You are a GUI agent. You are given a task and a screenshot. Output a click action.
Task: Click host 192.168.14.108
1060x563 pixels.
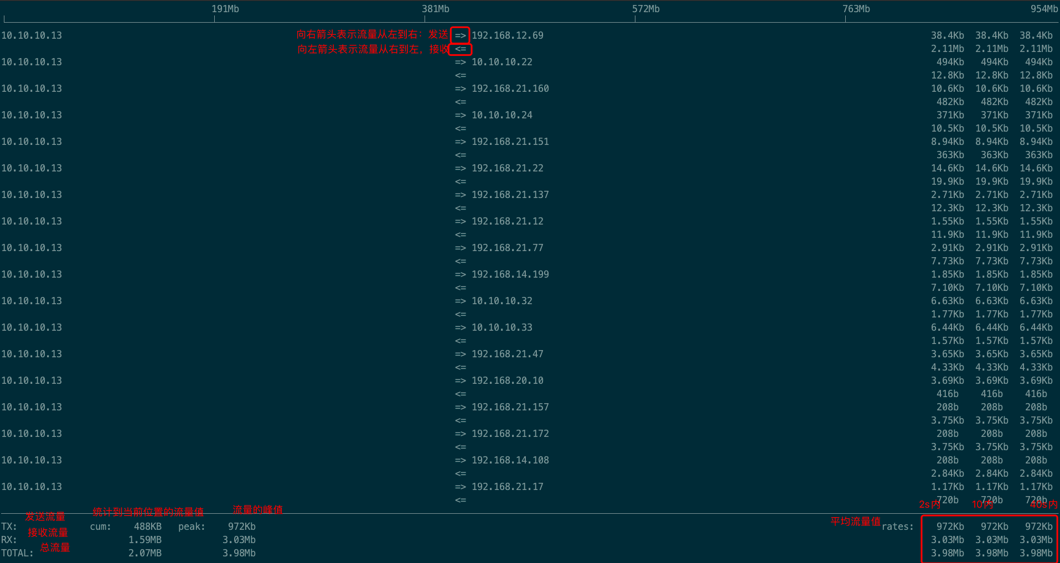(x=510, y=460)
